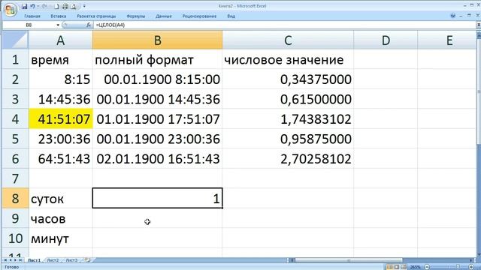Click the Redo arrow icon
Screen dimensions: 481x270
click(x=44, y=6)
